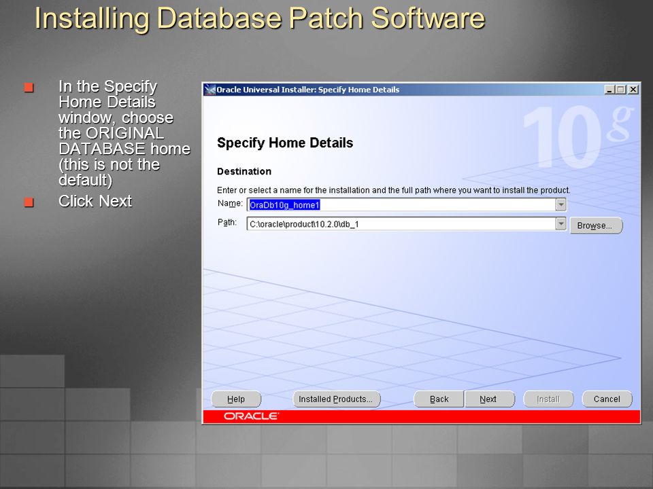Click the 'In the Specify Home Details window' bullet text

(124, 133)
